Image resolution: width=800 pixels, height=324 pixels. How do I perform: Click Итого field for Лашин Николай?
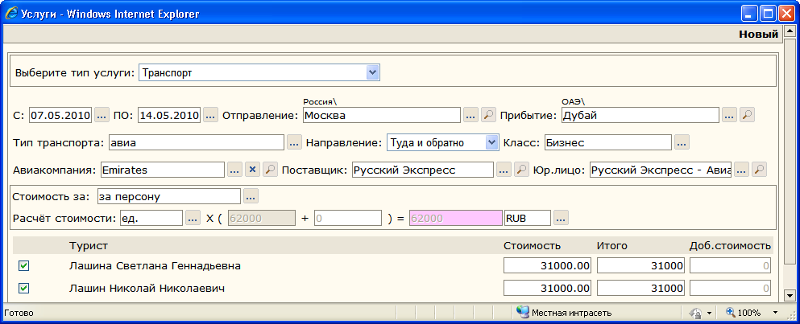point(640,289)
